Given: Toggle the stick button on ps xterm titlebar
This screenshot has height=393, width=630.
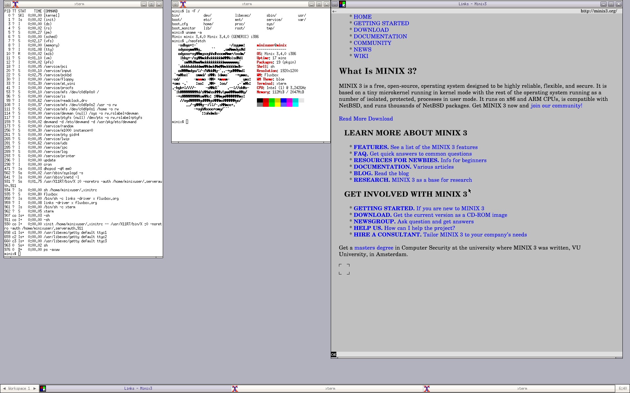Looking at the screenshot, I should (x=8, y=4).
